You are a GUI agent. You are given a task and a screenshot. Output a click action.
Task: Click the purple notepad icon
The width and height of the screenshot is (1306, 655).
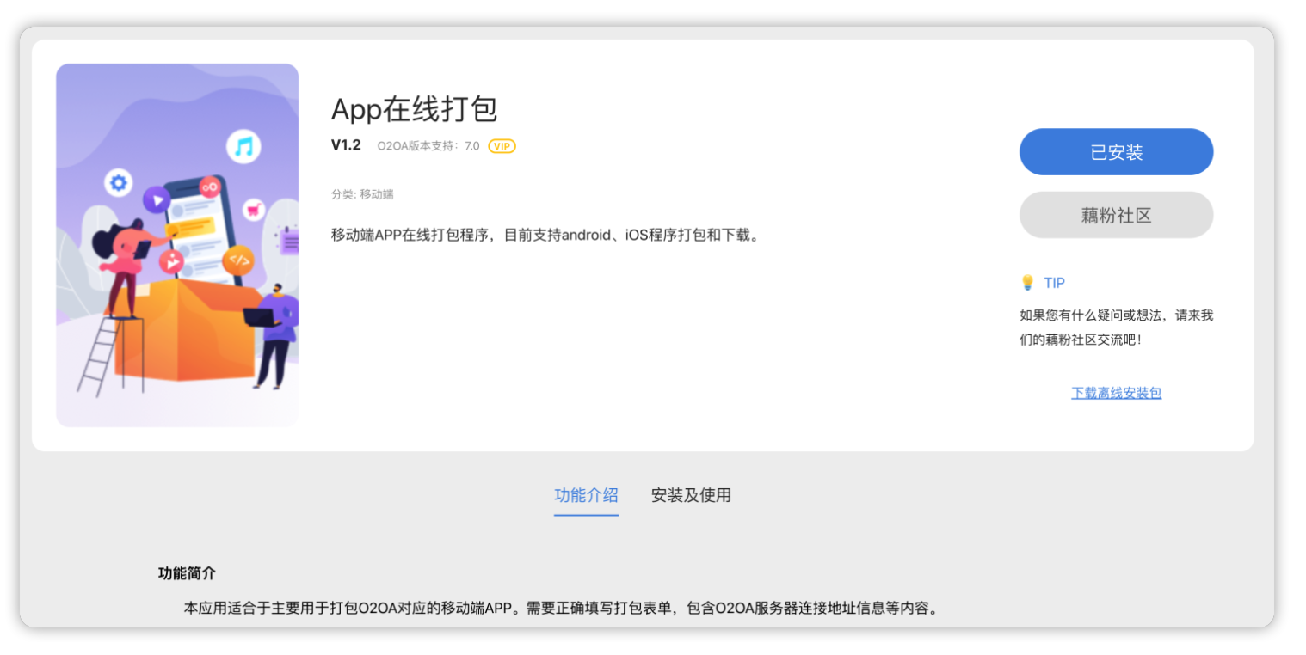point(290,240)
